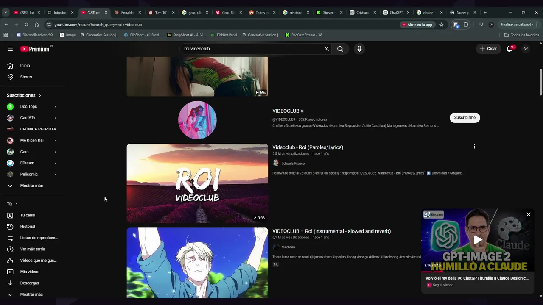Viewport: 543px width, 305px height.
Task: Open Pelicomic subscription channel
Action: (32, 174)
